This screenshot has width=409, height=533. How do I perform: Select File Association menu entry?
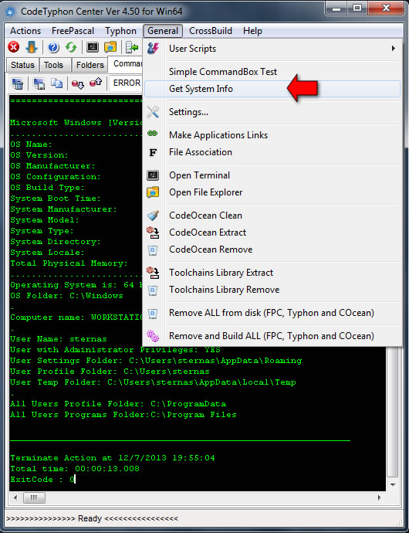pyautogui.click(x=272, y=152)
